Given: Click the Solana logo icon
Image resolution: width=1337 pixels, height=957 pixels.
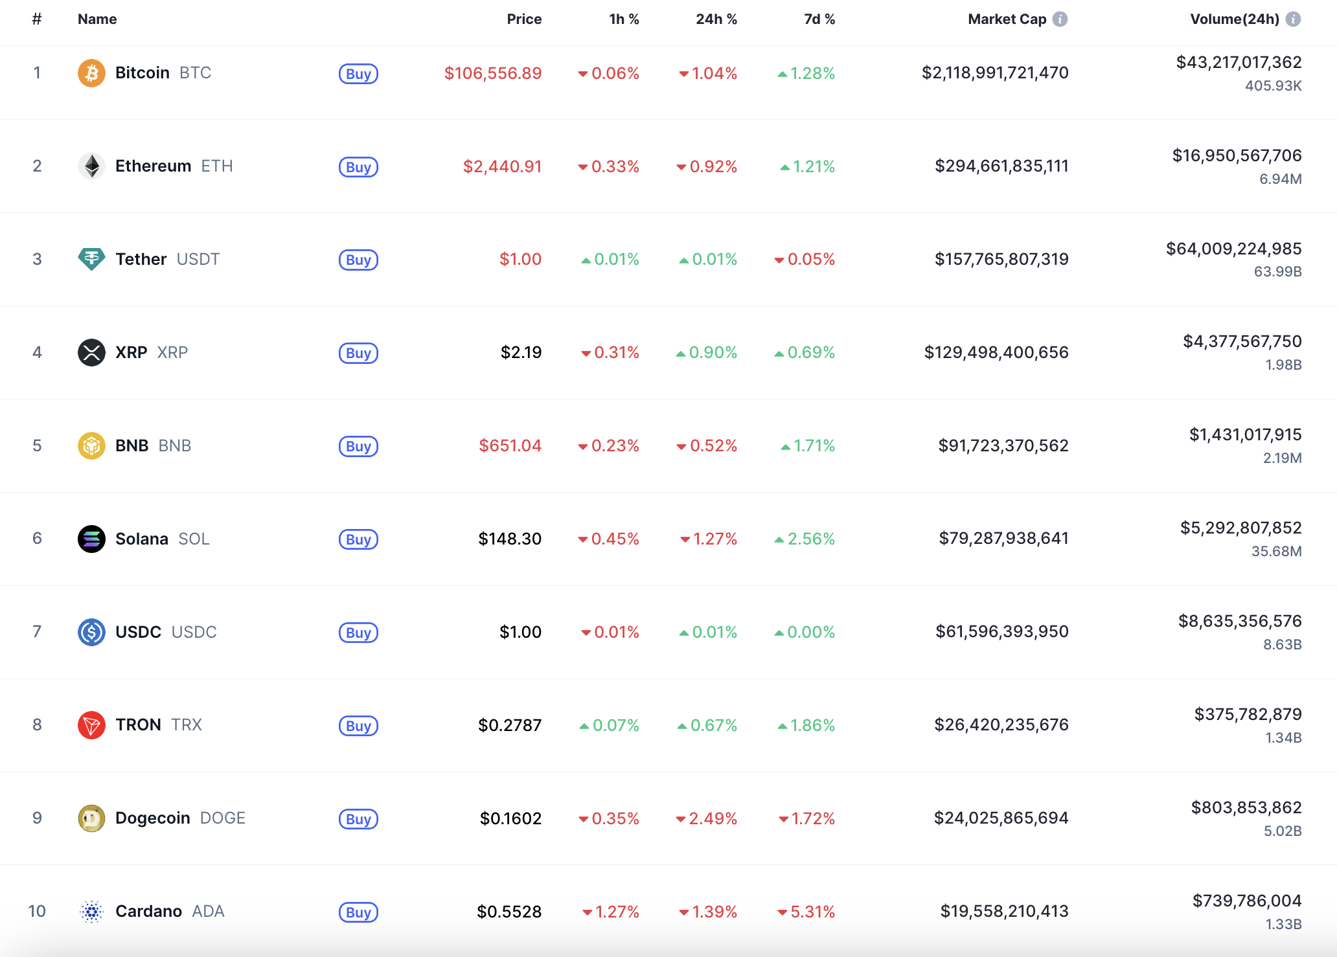Looking at the screenshot, I should click(x=91, y=539).
